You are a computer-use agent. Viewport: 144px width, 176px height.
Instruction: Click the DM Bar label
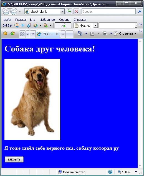7,25
